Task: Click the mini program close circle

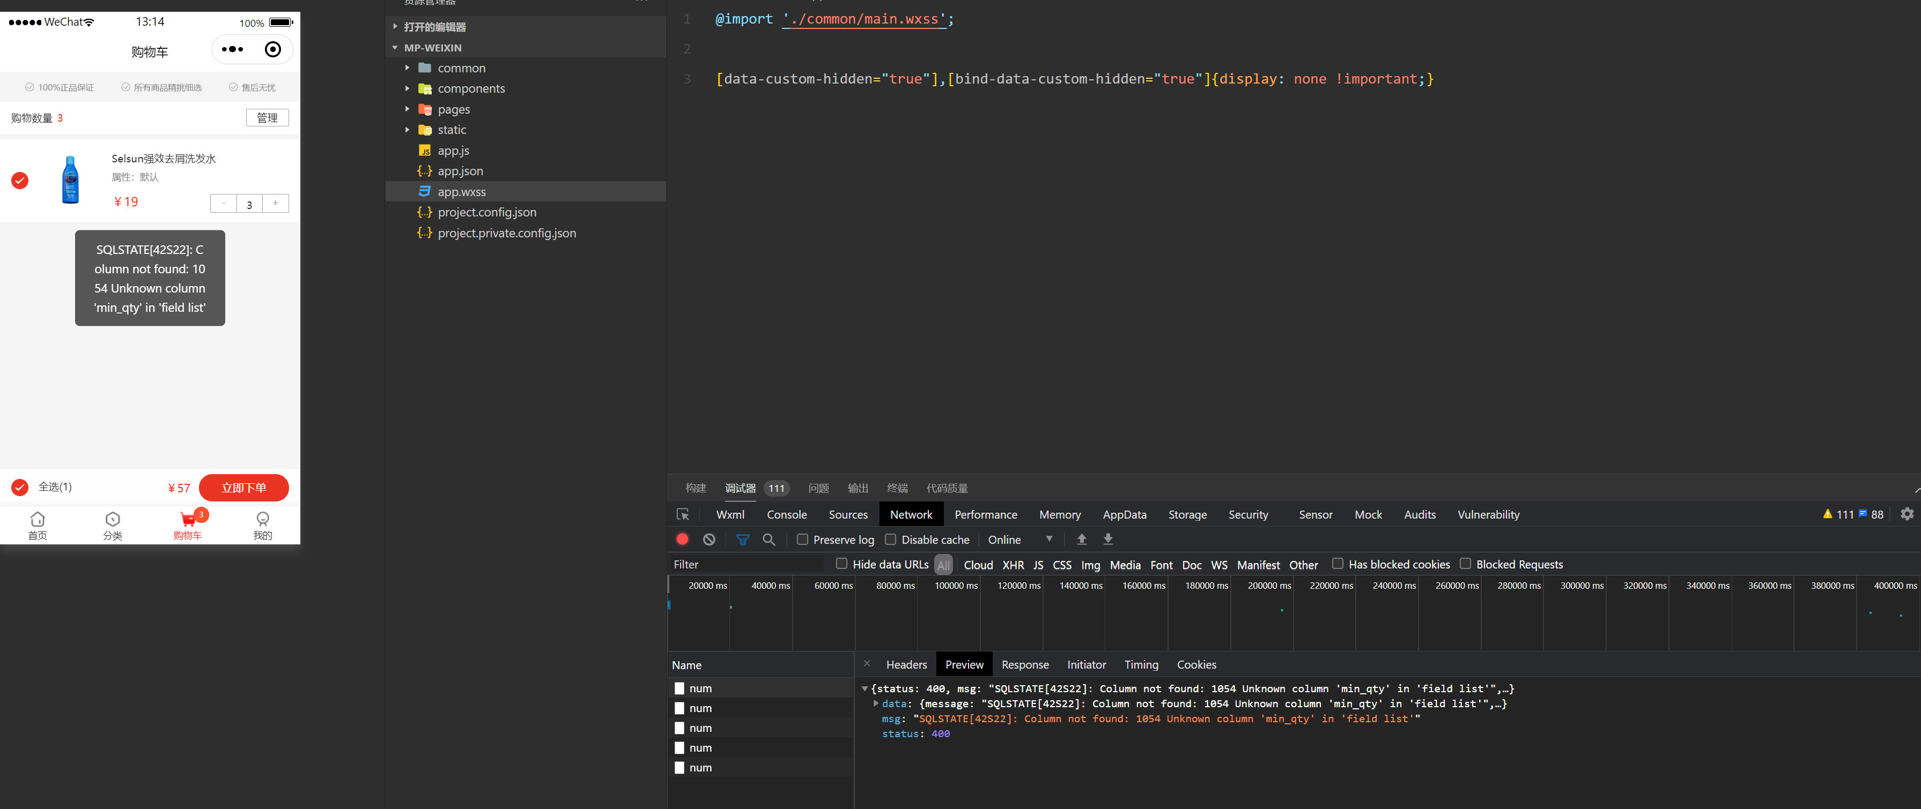Action: [x=273, y=49]
